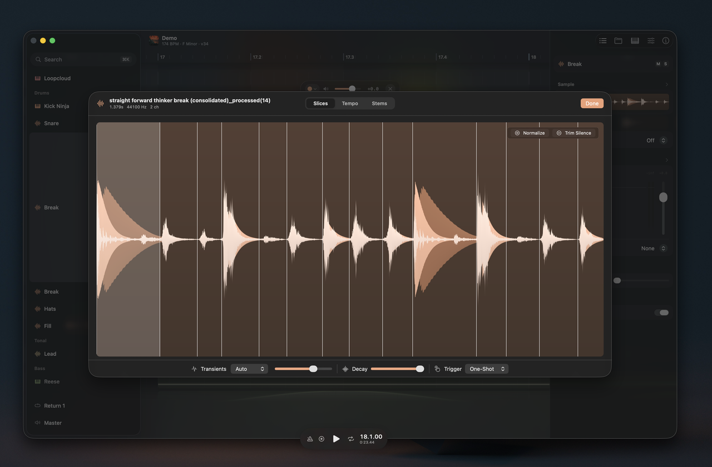Open the file browser folder icon
Image resolution: width=712 pixels, height=467 pixels.
click(x=618, y=41)
